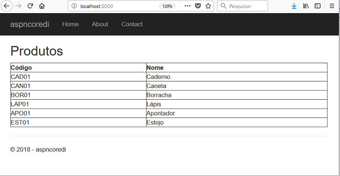Image resolution: width=340 pixels, height=176 pixels.
Task: Reset the 120% zoom indicator
Action: [x=167, y=6]
